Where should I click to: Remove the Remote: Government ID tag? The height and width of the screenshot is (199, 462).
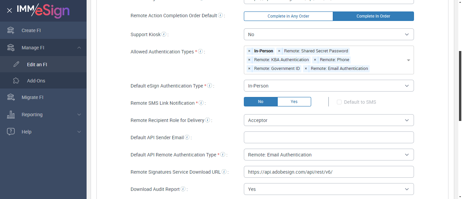[249, 69]
